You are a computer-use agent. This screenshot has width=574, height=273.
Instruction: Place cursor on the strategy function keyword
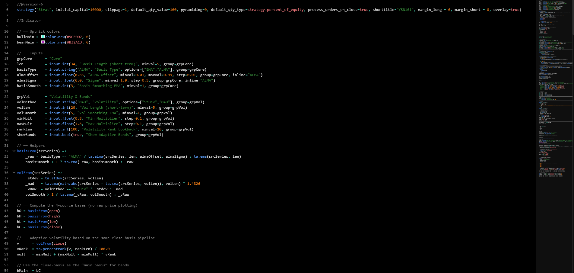click(25, 9)
